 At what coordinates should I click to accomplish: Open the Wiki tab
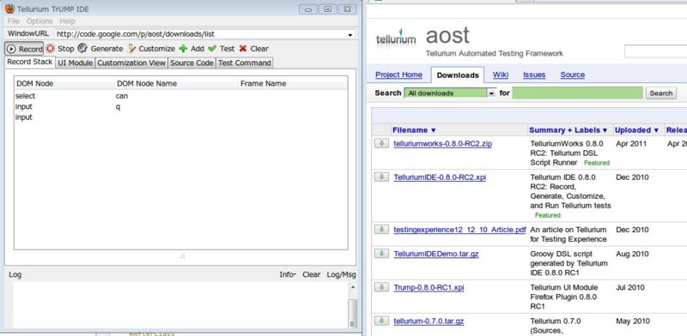(501, 75)
